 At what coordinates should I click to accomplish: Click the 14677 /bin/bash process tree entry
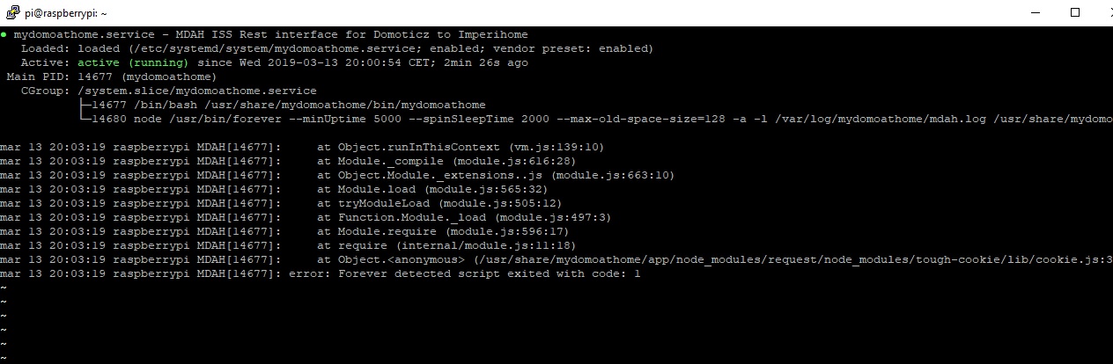pyautogui.click(x=282, y=105)
